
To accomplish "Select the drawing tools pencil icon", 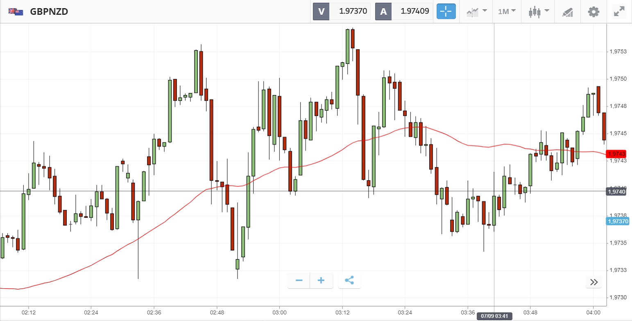I will pos(567,11).
